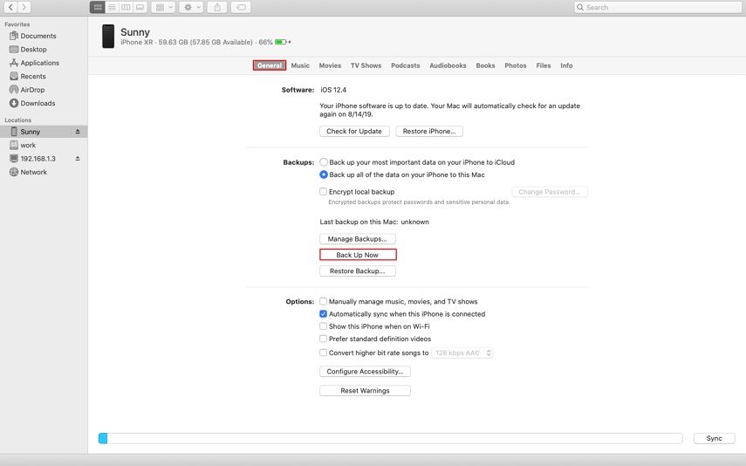
Task: Click the green battery indicator icon
Action: [x=281, y=42]
